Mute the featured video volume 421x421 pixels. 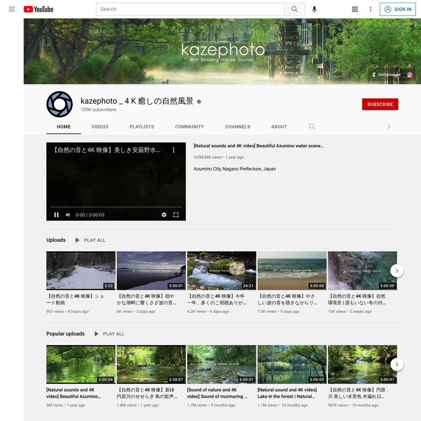(x=68, y=215)
